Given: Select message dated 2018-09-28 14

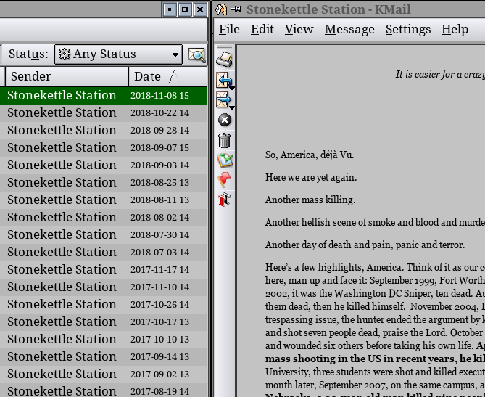Looking at the screenshot, I should pos(104,130).
